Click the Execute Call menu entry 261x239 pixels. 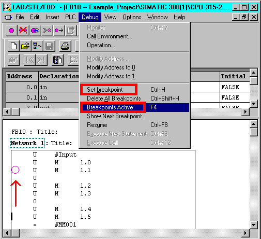pos(135,143)
